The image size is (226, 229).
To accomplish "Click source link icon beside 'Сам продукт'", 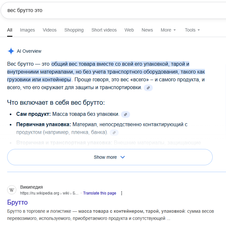I will tap(126, 114).
